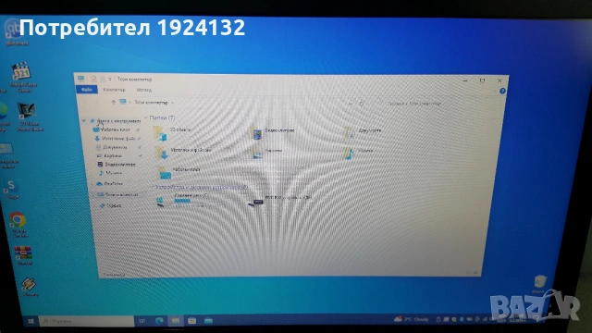Select the Локален диск (C:) drive
Screen dimensions: 592x333
(182, 200)
